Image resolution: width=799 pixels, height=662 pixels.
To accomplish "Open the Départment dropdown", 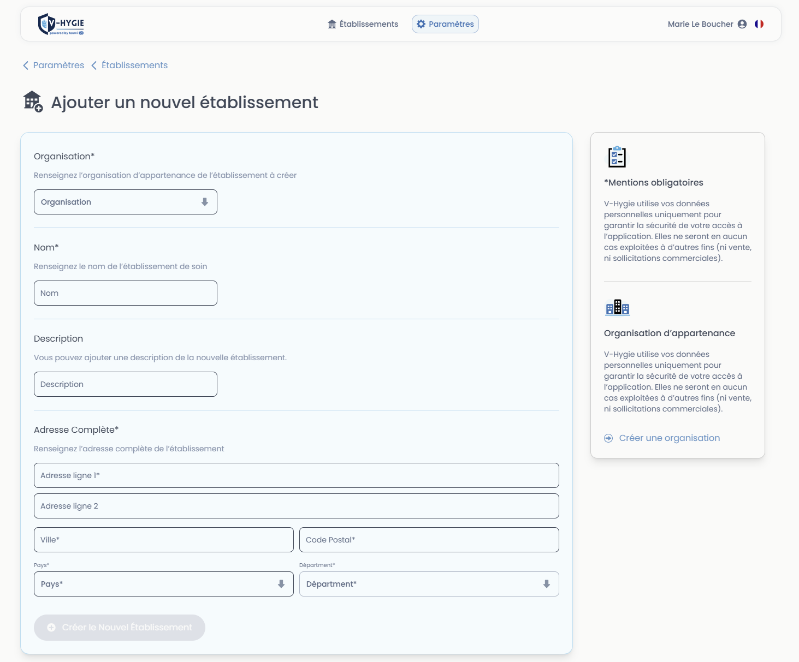I will (x=429, y=584).
